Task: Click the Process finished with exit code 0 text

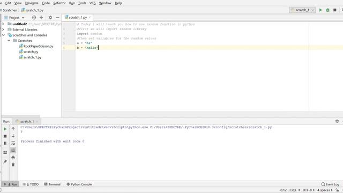Action: click(53, 142)
